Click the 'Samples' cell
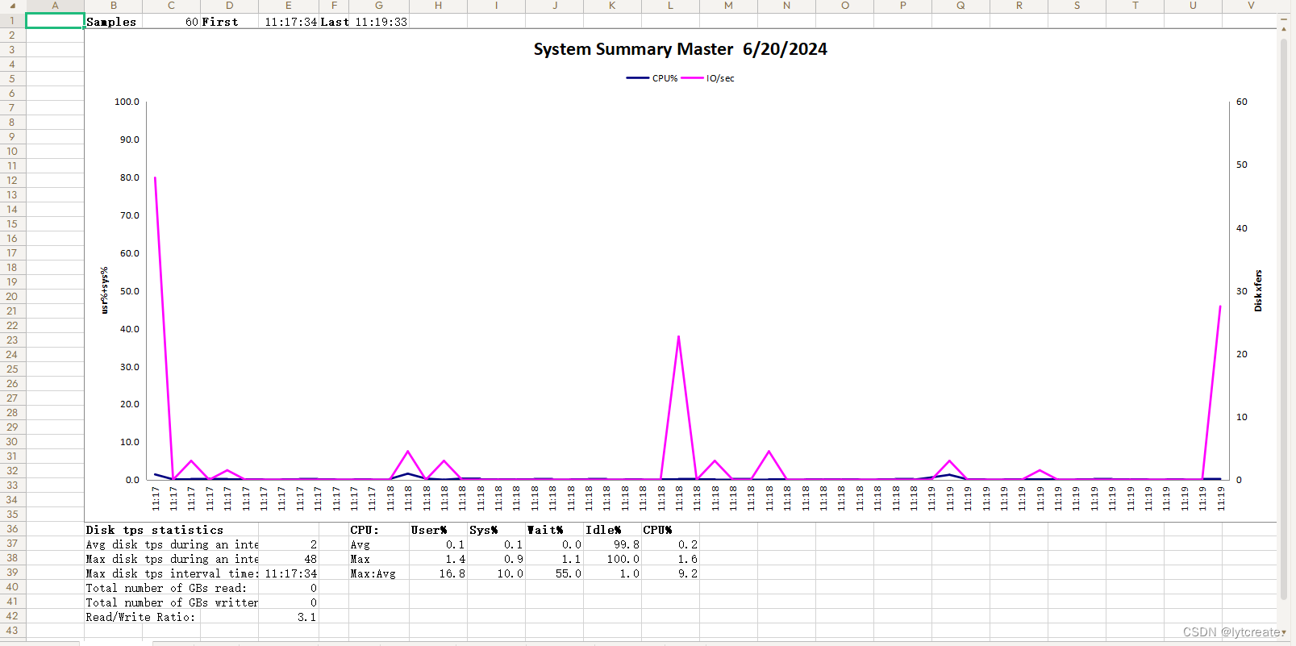 click(x=114, y=22)
